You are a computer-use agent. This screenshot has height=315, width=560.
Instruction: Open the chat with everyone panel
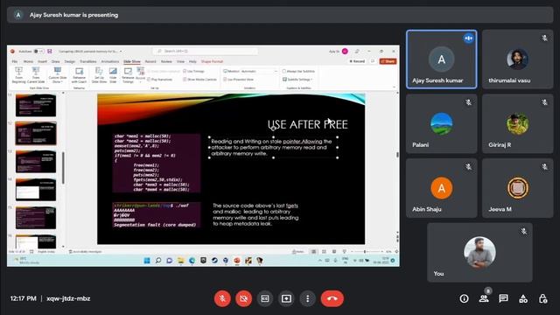504,298
